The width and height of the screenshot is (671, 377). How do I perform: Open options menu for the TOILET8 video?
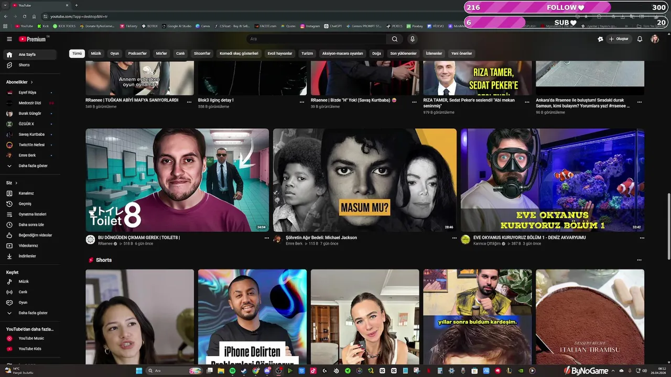[266, 238]
